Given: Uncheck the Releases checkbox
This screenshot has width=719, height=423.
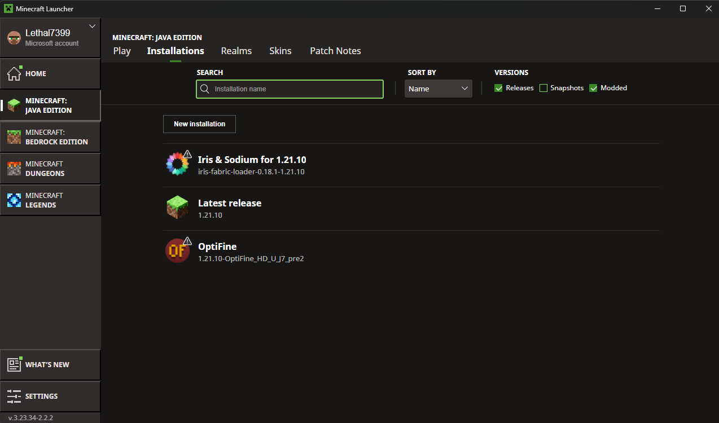Looking at the screenshot, I should 498,88.
